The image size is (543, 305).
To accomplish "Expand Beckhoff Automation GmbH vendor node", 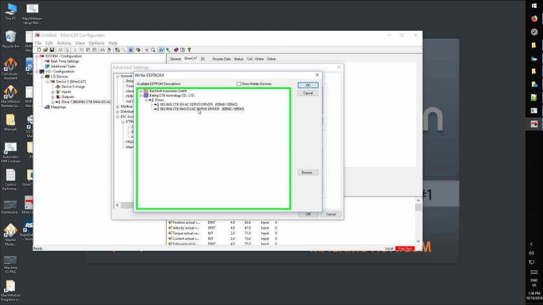I will click(141, 91).
